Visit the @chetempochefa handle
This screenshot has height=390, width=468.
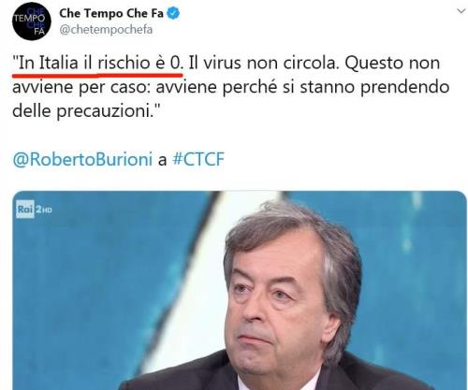click(106, 30)
